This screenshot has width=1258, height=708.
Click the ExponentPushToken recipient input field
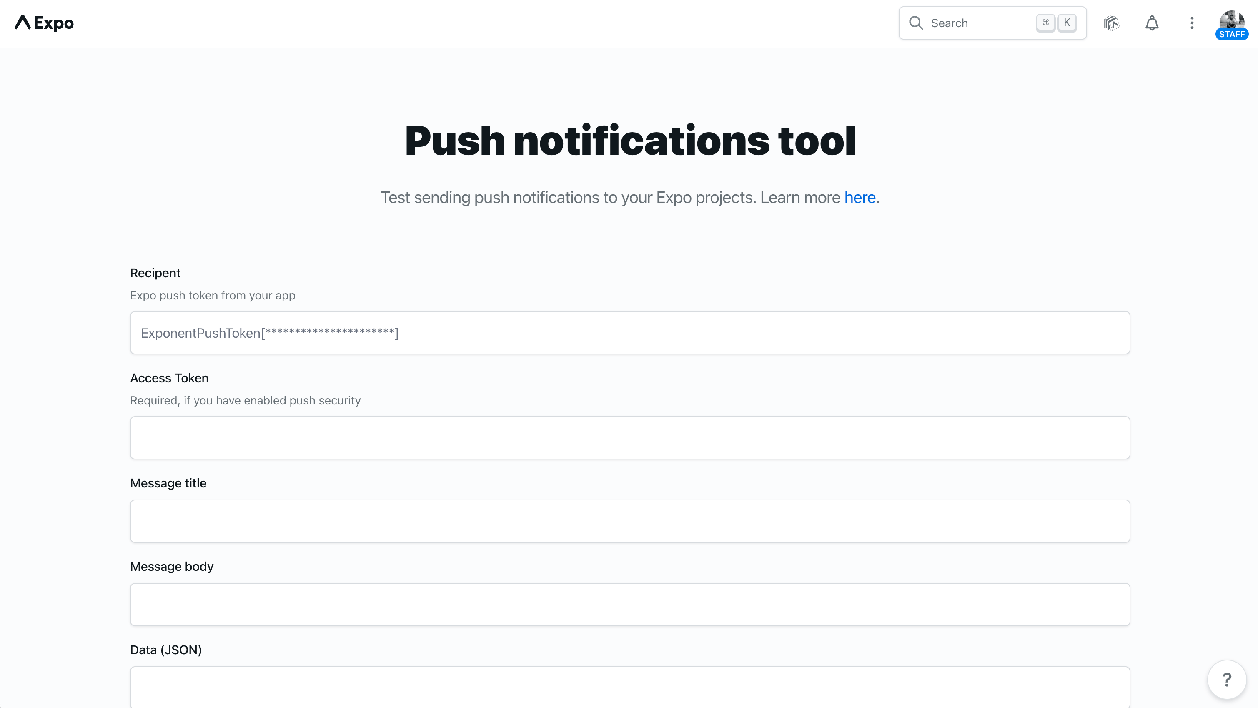630,333
